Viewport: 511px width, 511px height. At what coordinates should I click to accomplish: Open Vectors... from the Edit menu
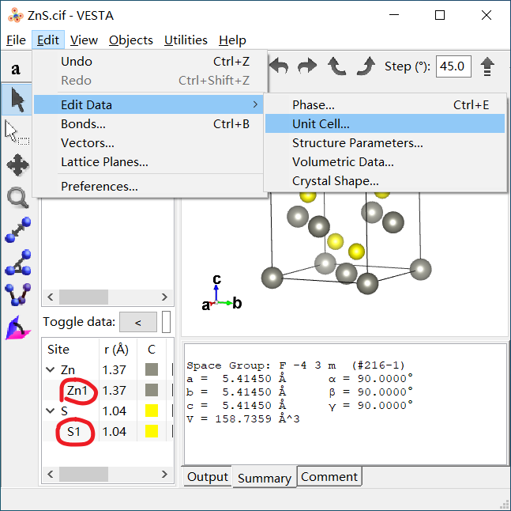pyautogui.click(x=150, y=143)
